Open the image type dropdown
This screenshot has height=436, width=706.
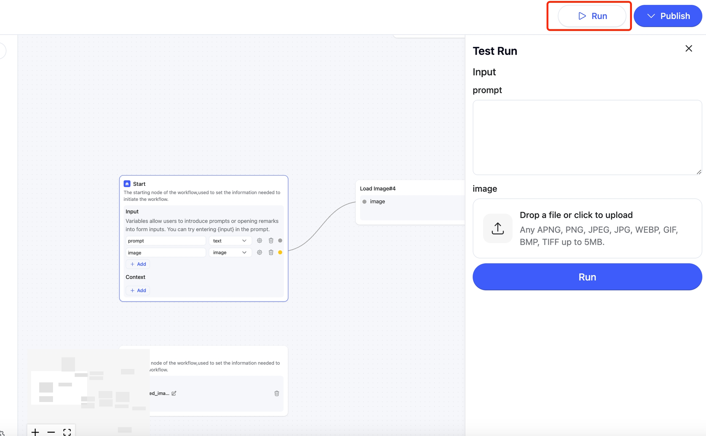[230, 252]
